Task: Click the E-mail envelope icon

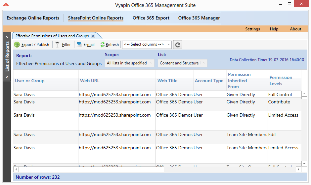Action: point(79,44)
